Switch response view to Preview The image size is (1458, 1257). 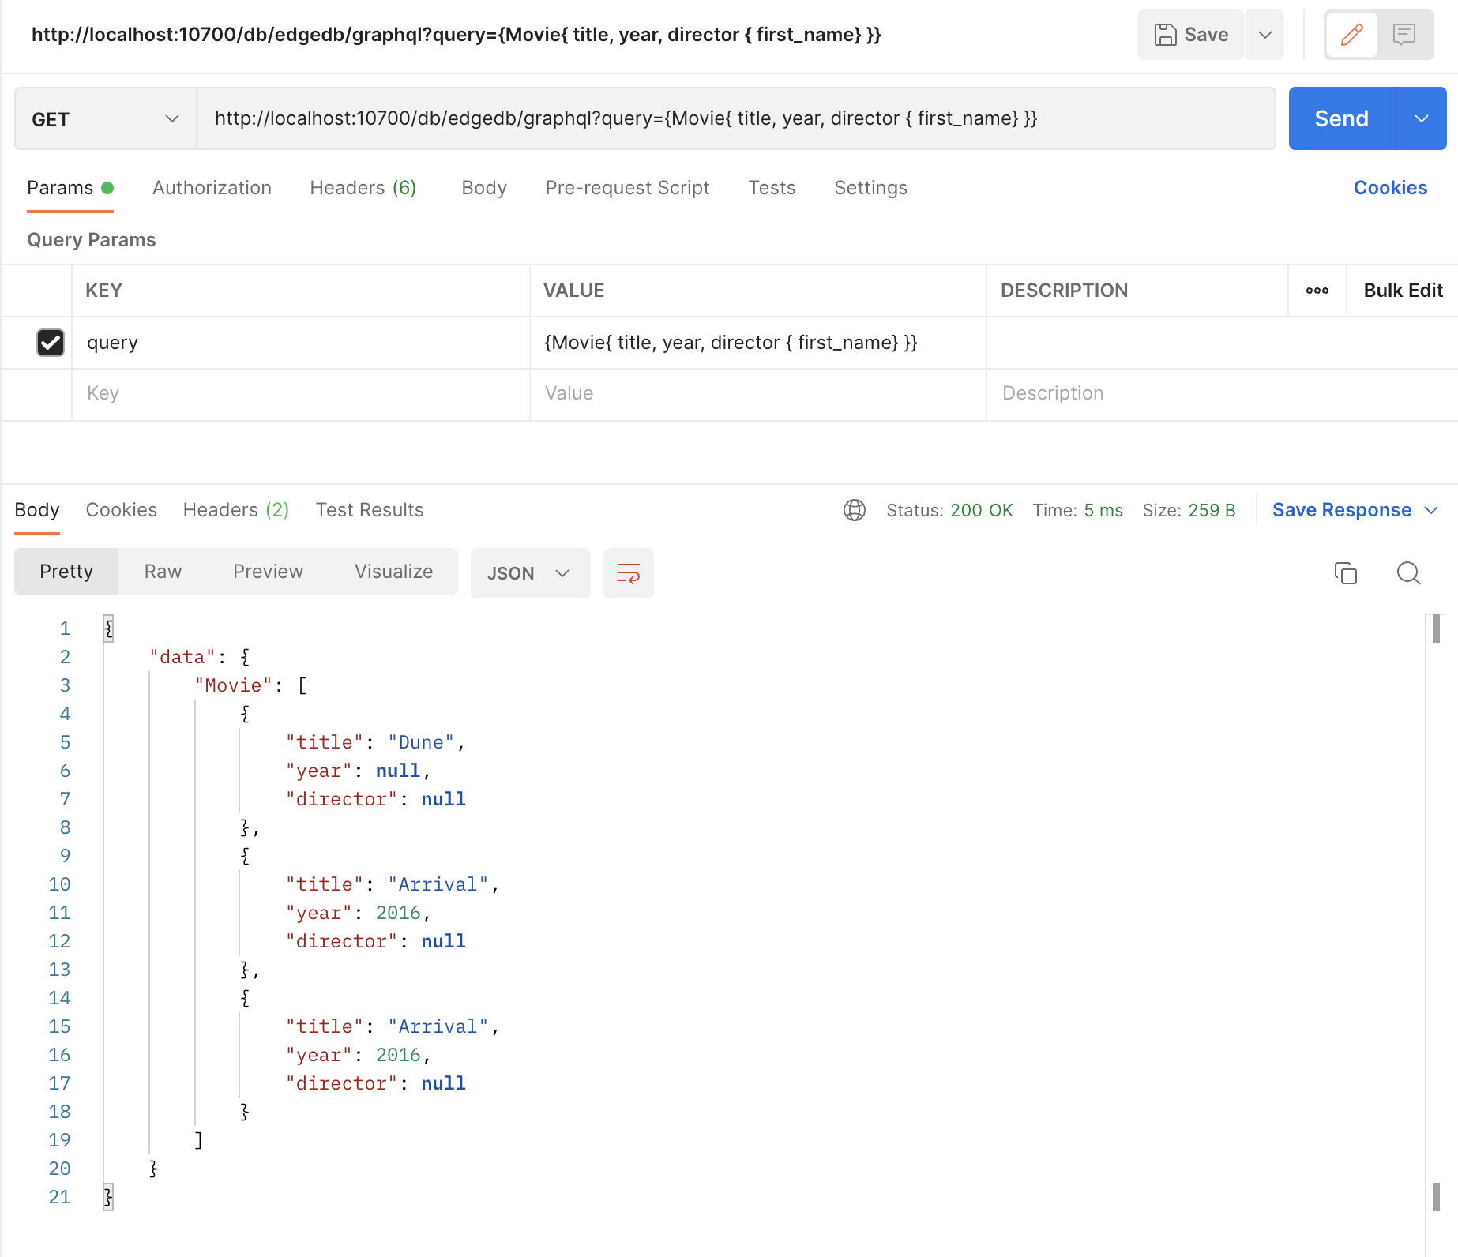point(268,572)
